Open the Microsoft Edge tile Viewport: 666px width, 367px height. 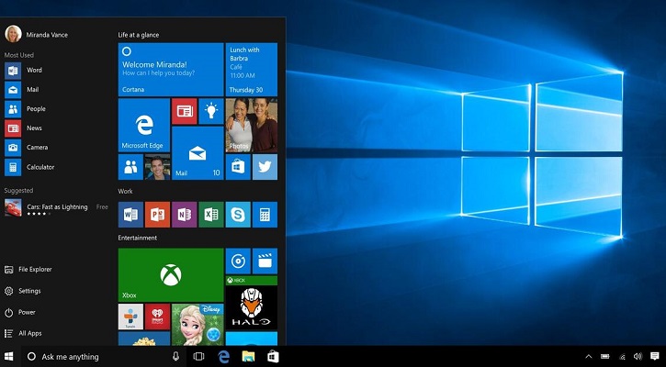(144, 125)
